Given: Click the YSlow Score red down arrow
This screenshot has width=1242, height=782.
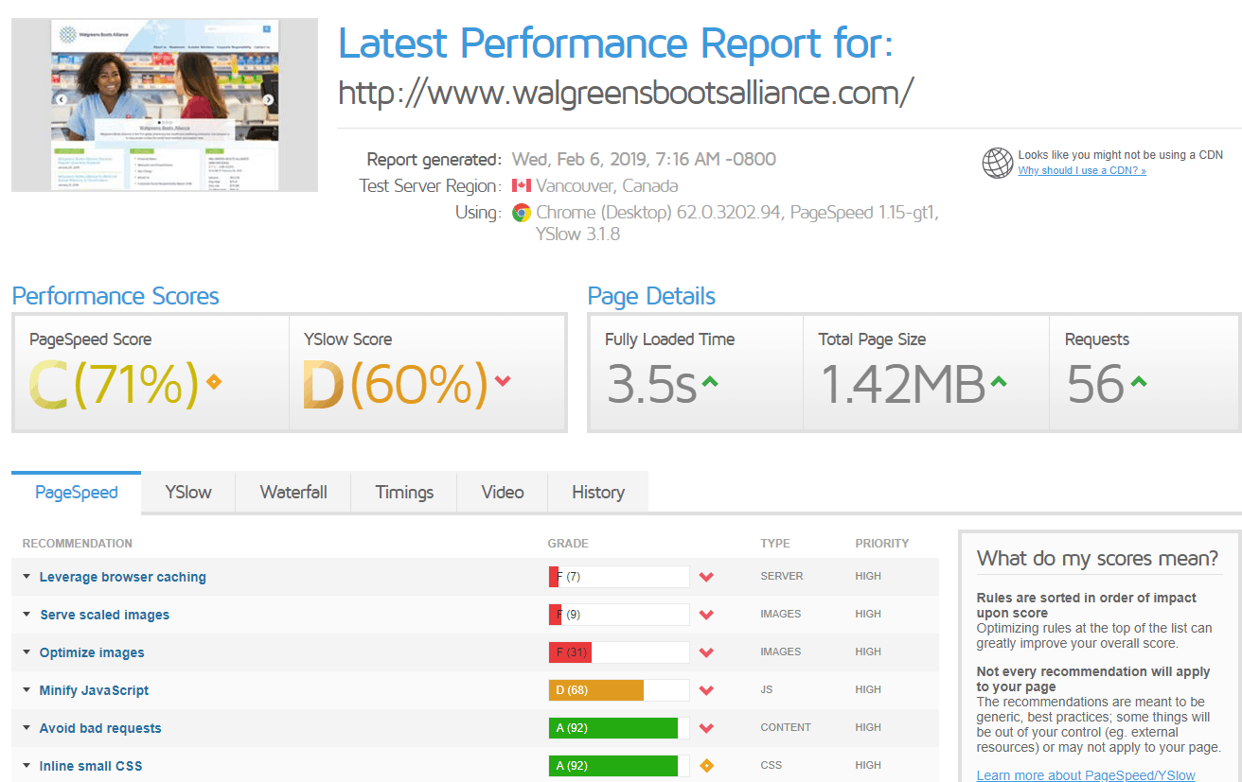Looking at the screenshot, I should click(503, 381).
